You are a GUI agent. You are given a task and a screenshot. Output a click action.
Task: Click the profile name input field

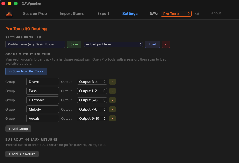click(x=35, y=44)
